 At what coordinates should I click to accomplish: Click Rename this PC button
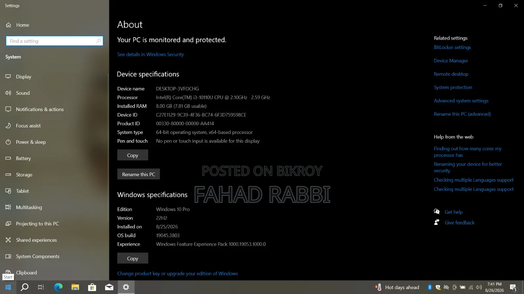point(139,174)
